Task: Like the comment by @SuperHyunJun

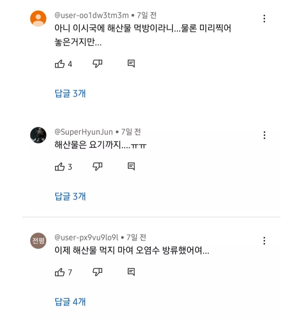Action: coord(60,167)
